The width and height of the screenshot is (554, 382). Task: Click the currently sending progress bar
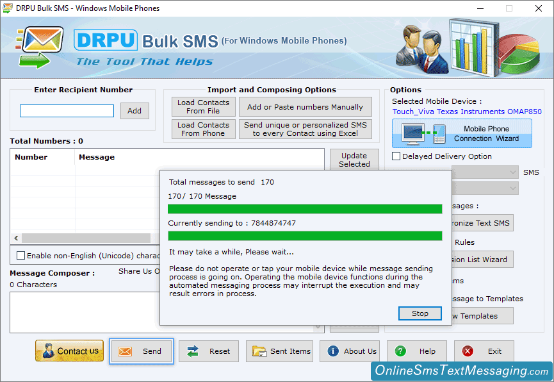[305, 236]
